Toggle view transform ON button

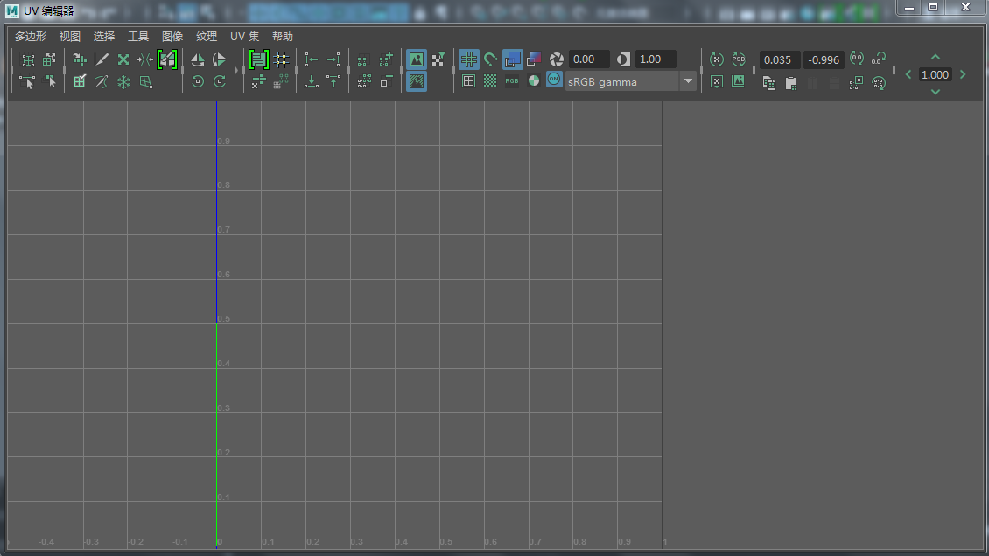pos(554,80)
